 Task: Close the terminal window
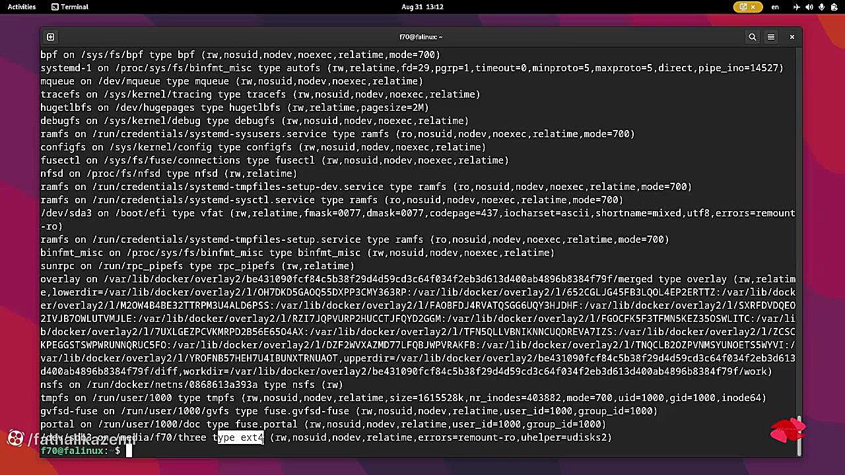click(792, 37)
